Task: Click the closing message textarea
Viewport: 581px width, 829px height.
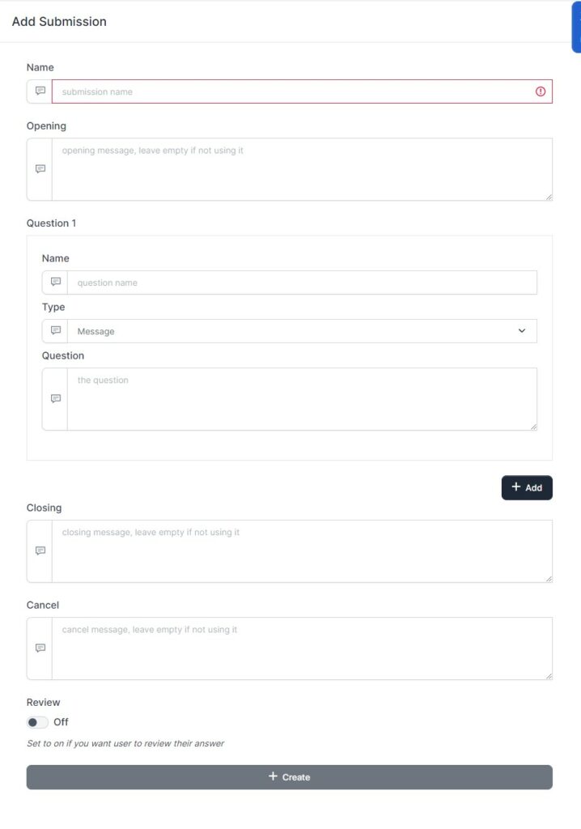Action: point(299,551)
